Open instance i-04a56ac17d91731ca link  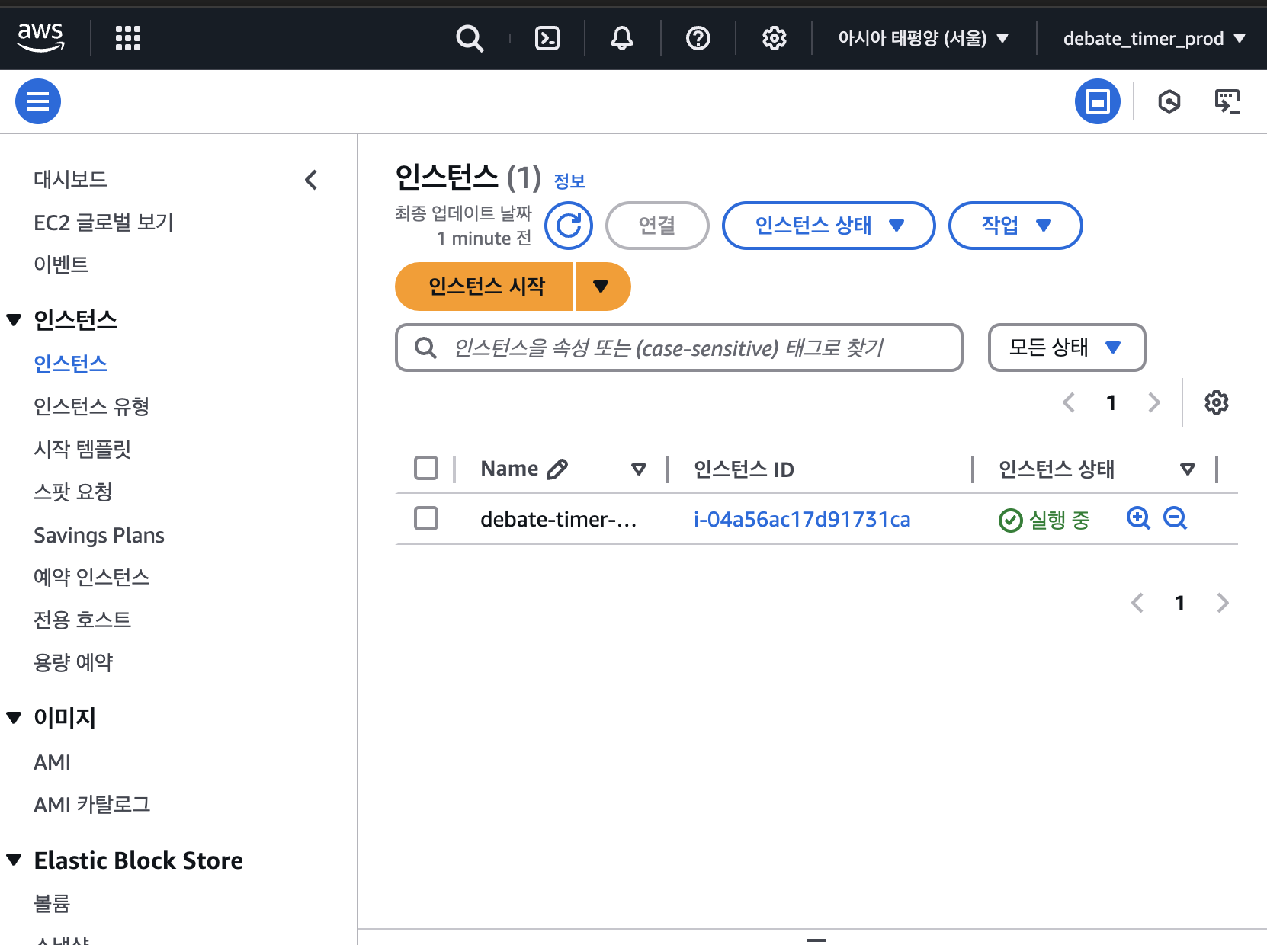point(802,520)
